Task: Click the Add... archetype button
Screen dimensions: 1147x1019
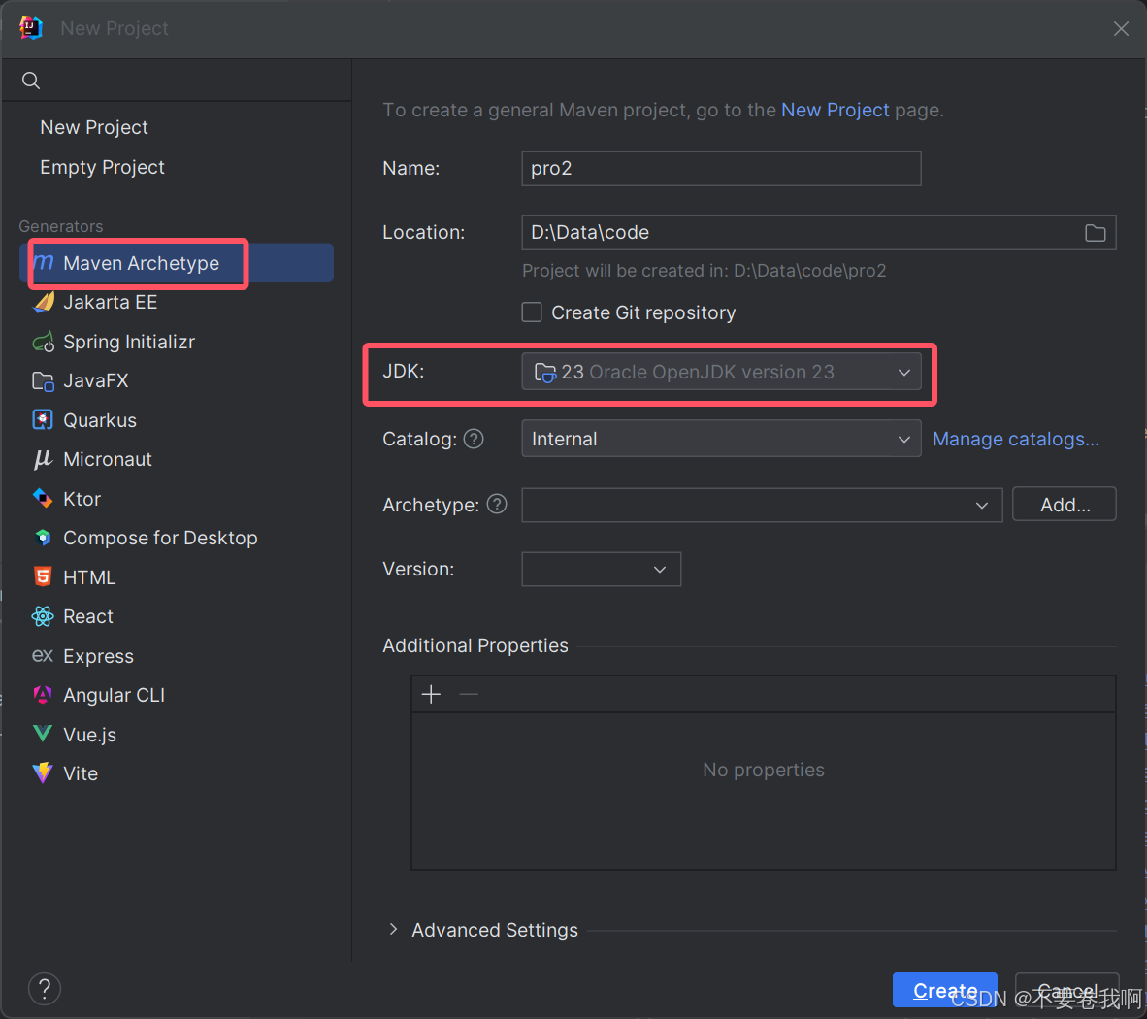Action: pyautogui.click(x=1065, y=505)
